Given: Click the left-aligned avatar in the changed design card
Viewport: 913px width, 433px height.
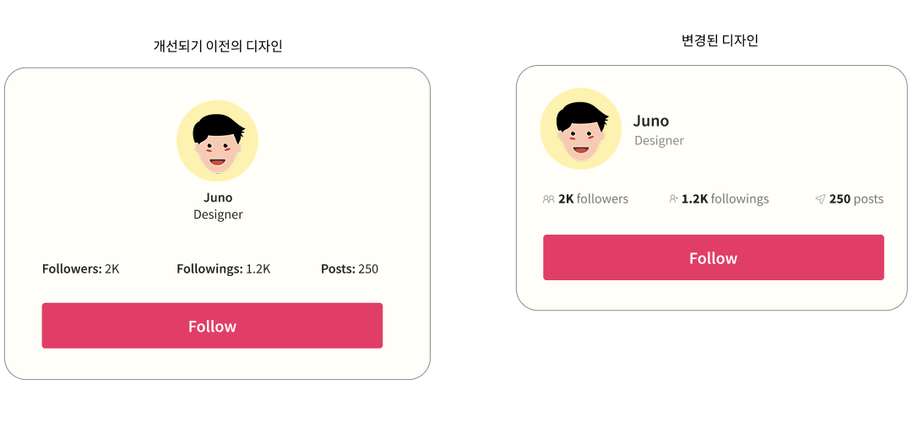Looking at the screenshot, I should click(x=580, y=128).
